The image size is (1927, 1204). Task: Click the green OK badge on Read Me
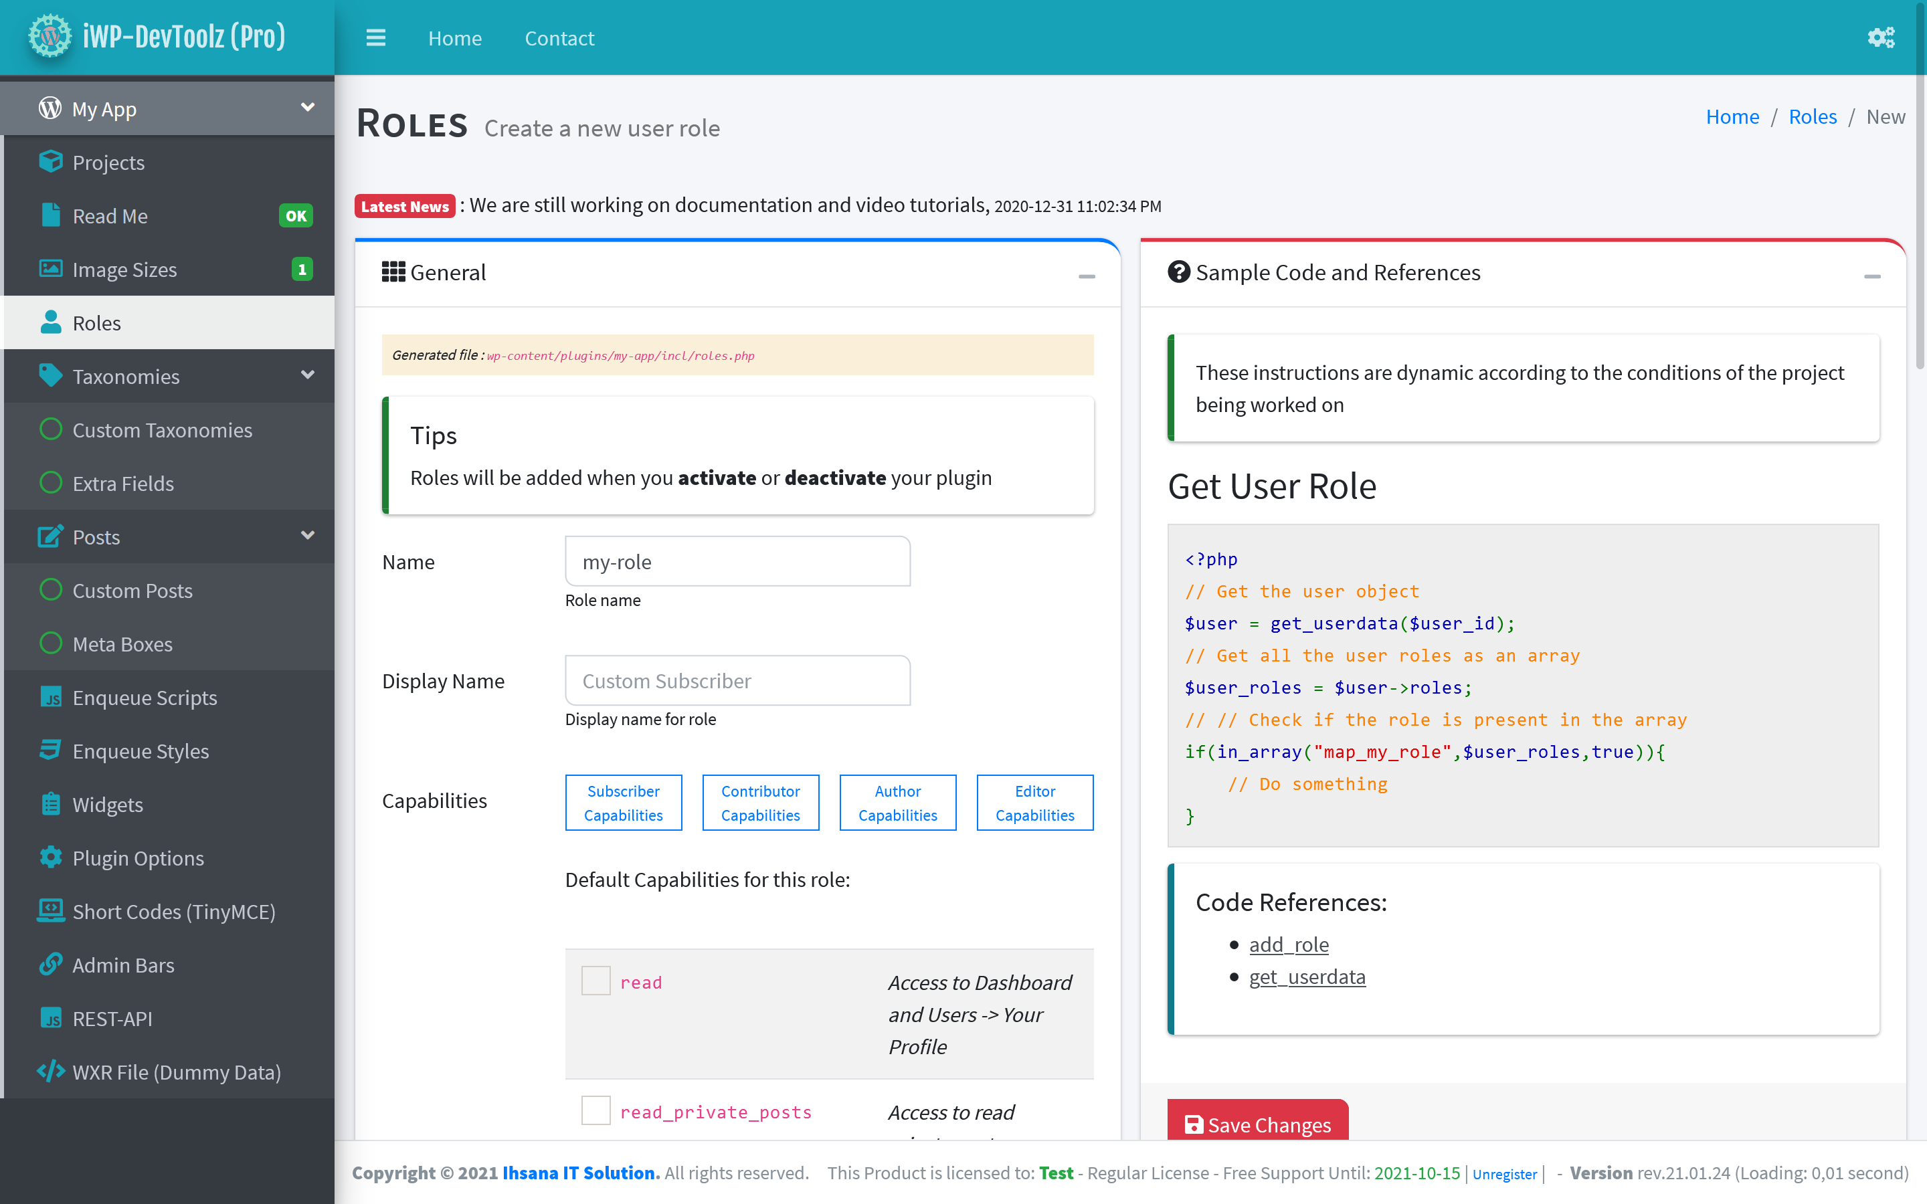tap(296, 215)
